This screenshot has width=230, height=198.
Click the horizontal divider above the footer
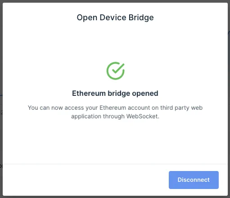115,164
